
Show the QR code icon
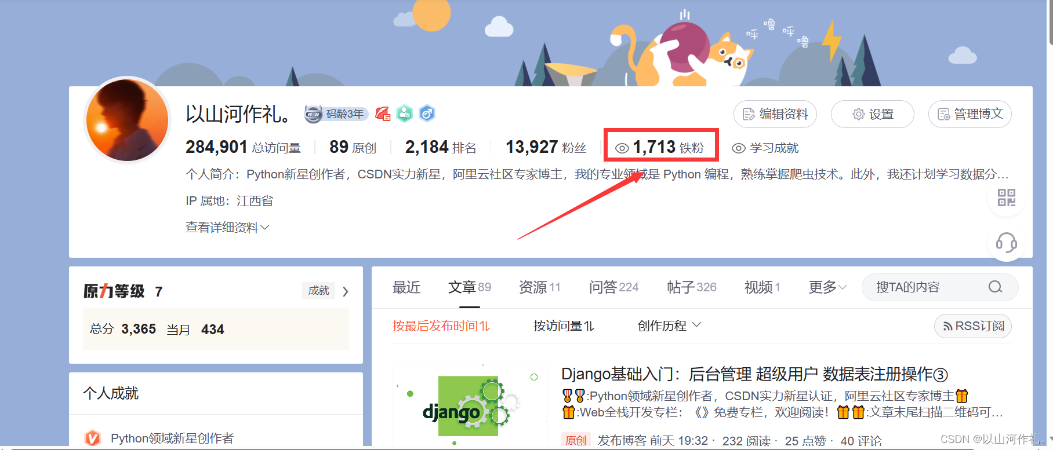click(1007, 197)
